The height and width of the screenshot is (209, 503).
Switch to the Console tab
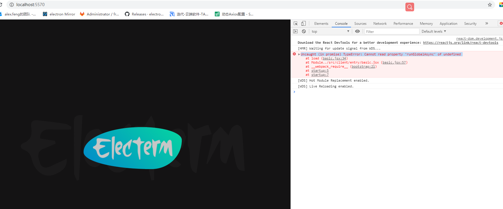(x=341, y=24)
